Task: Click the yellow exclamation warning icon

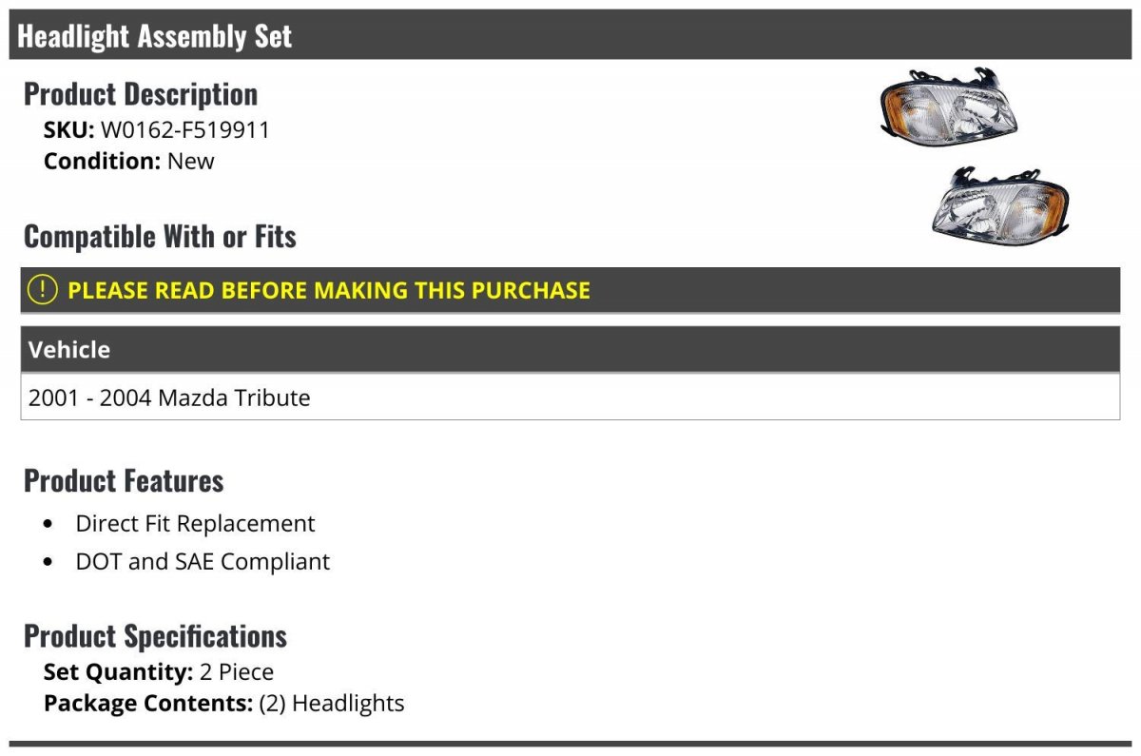Action: 42,290
